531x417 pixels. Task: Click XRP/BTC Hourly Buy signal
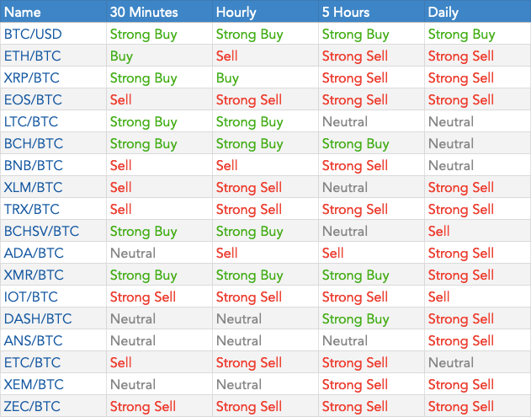[x=227, y=78]
